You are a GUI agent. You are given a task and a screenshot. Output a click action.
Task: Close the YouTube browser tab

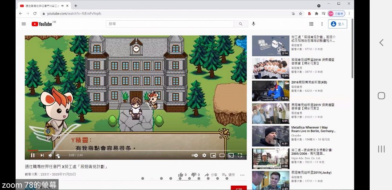tap(68, 6)
